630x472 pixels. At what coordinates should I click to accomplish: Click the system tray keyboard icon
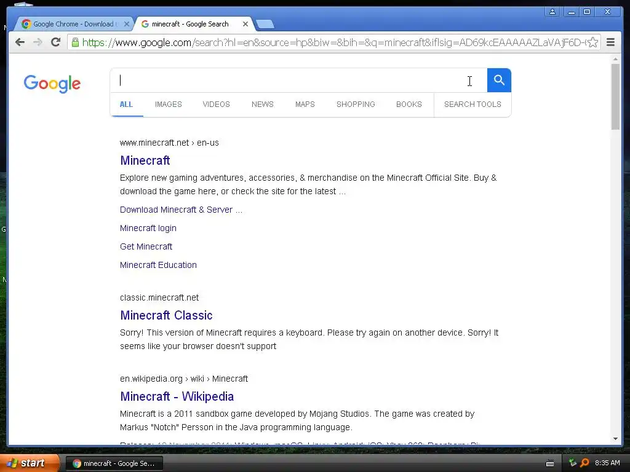(550, 463)
